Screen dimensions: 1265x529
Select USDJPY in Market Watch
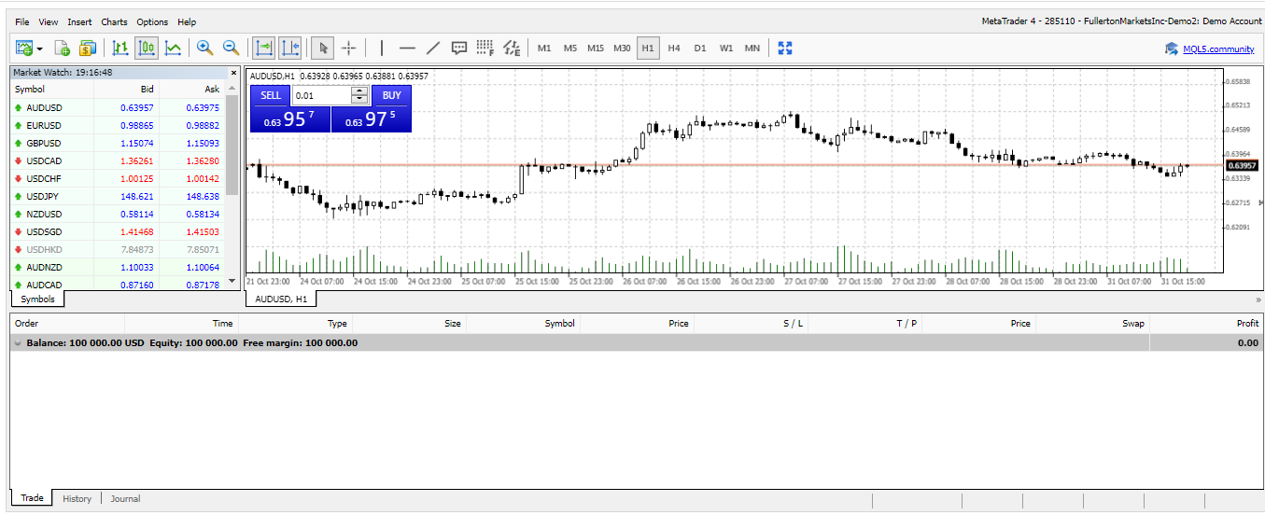coord(118,196)
